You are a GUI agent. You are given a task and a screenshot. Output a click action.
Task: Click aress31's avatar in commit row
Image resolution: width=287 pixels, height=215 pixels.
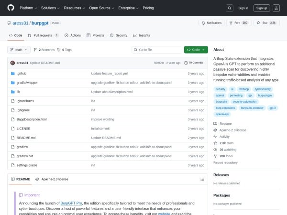pyautogui.click(x=12, y=63)
